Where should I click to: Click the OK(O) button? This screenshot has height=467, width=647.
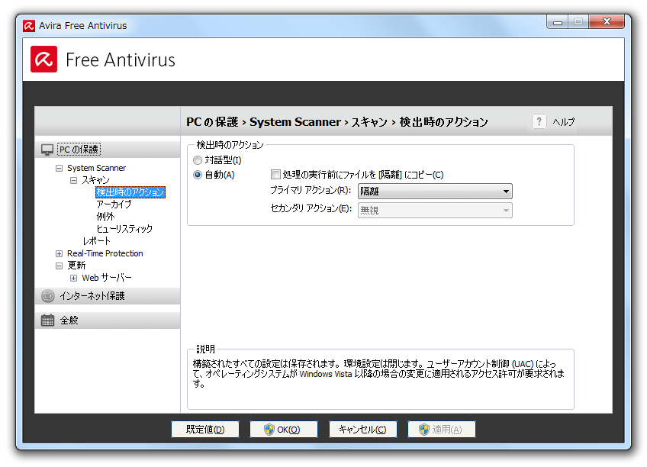point(284,430)
